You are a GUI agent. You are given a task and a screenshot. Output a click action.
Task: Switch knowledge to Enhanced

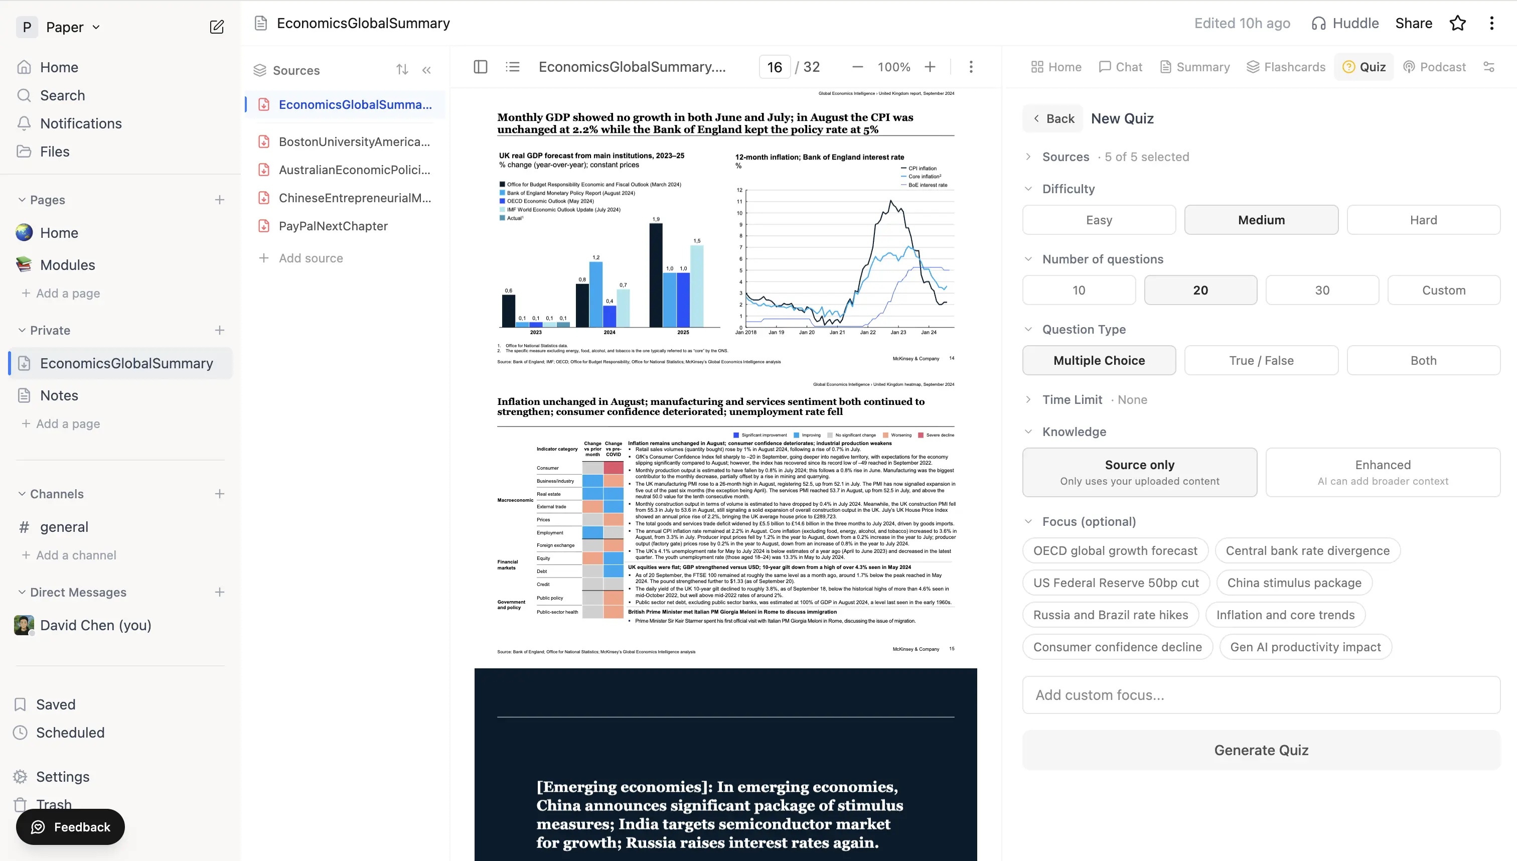click(1383, 473)
